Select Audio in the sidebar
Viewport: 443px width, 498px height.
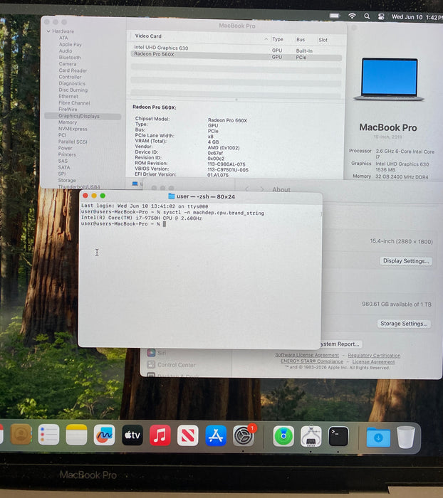tap(66, 51)
